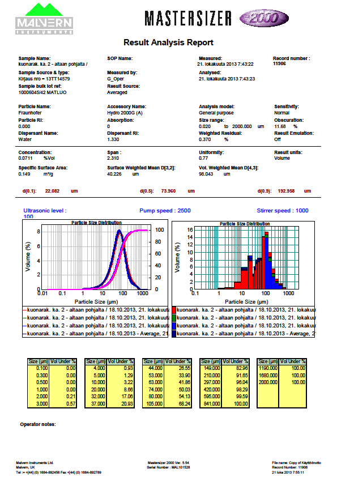
Task: Click the Stirrer speed : 1000 label
Action: tap(283, 211)
